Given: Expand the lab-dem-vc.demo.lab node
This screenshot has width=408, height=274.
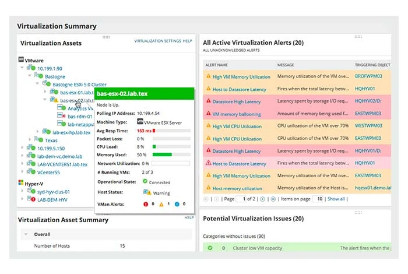Looking at the screenshot, I should coord(22,156).
